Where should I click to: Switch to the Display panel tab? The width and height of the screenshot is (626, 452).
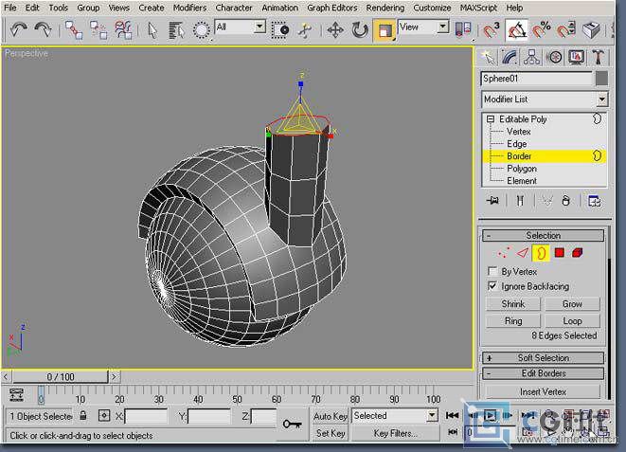tap(576, 57)
